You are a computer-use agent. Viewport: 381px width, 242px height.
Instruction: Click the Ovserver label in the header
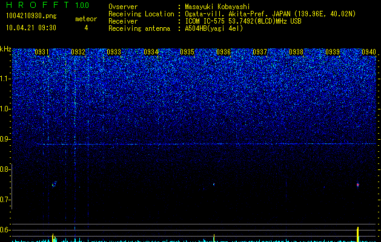(123, 7)
